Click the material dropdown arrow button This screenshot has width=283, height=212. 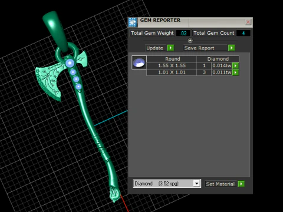pos(196,184)
